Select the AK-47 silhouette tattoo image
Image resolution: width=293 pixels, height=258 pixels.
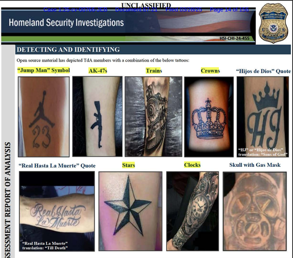click(97, 116)
